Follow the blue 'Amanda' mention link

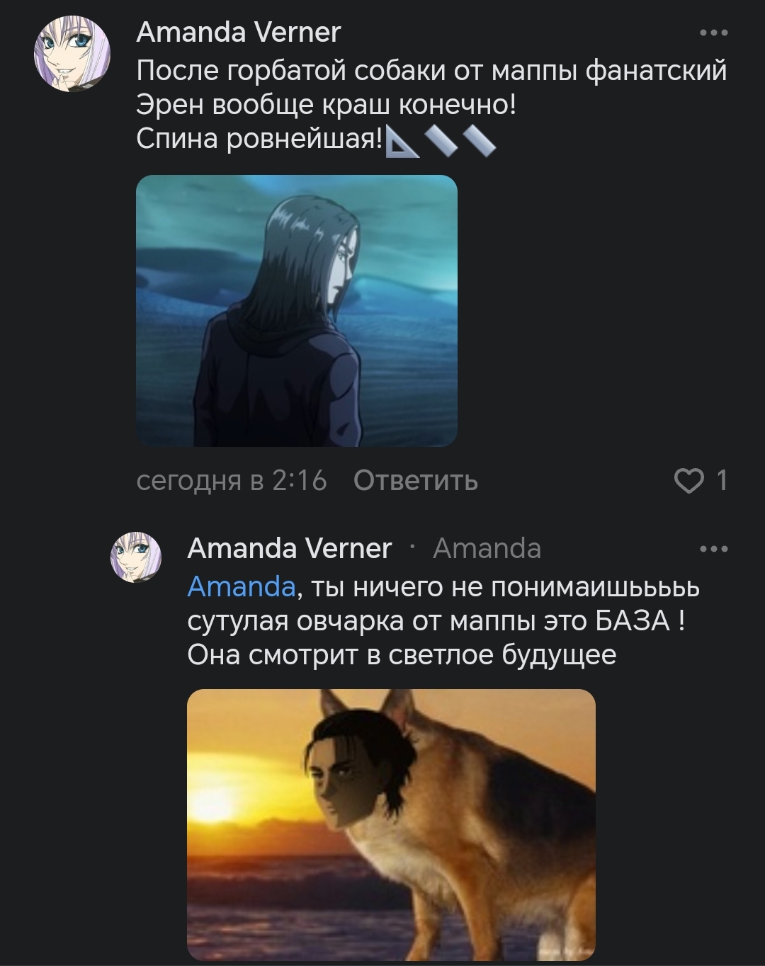point(241,586)
